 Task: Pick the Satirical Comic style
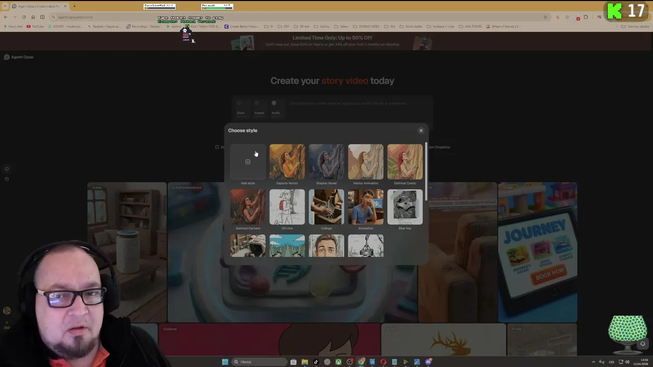(x=405, y=162)
